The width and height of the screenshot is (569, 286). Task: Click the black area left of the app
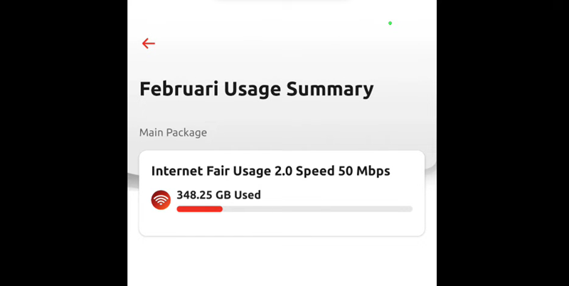coord(63,142)
